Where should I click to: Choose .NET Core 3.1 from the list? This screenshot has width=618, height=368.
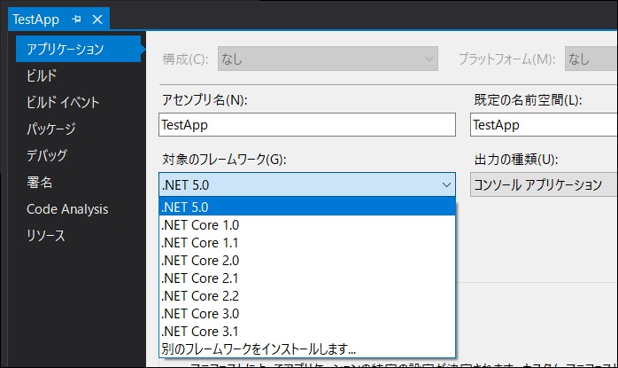coord(307,332)
